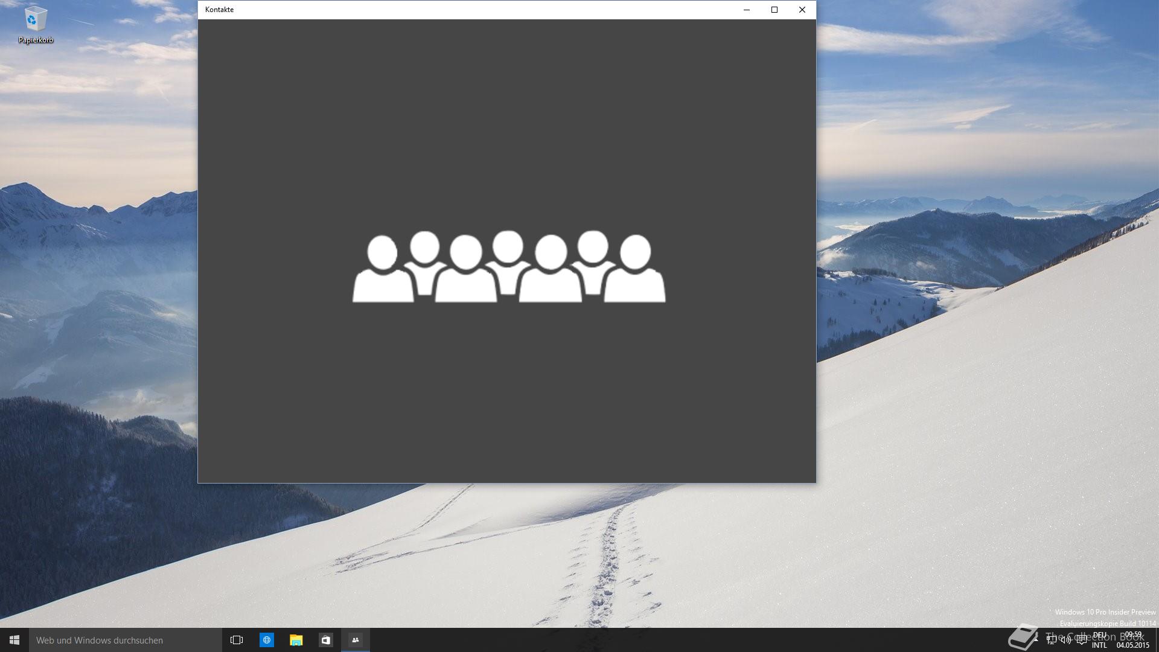Close the Kontakte window
The height and width of the screenshot is (652, 1159).
[802, 10]
